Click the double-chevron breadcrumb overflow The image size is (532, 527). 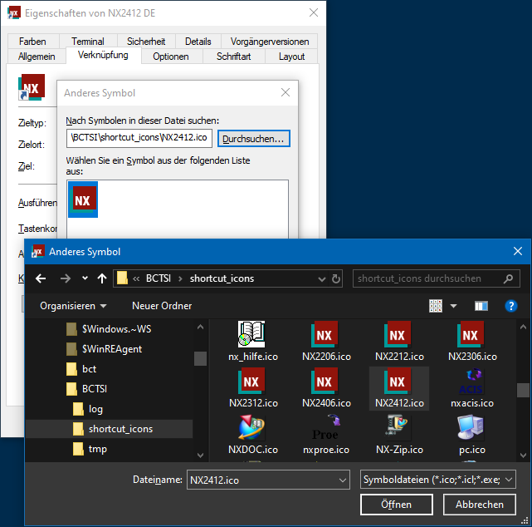pos(136,279)
